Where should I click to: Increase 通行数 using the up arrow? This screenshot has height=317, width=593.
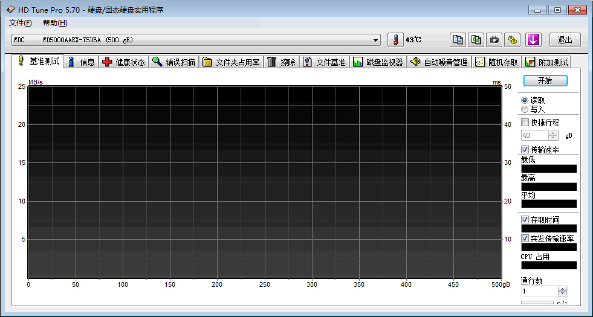tap(563, 289)
